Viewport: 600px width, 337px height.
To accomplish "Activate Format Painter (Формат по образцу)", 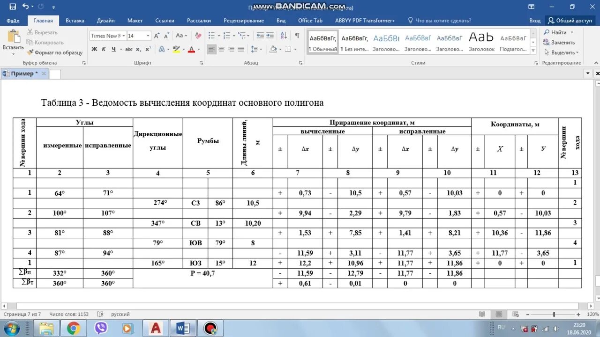I will click(x=55, y=52).
